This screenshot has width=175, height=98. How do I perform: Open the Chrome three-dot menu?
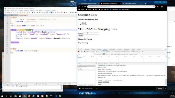[165, 7]
